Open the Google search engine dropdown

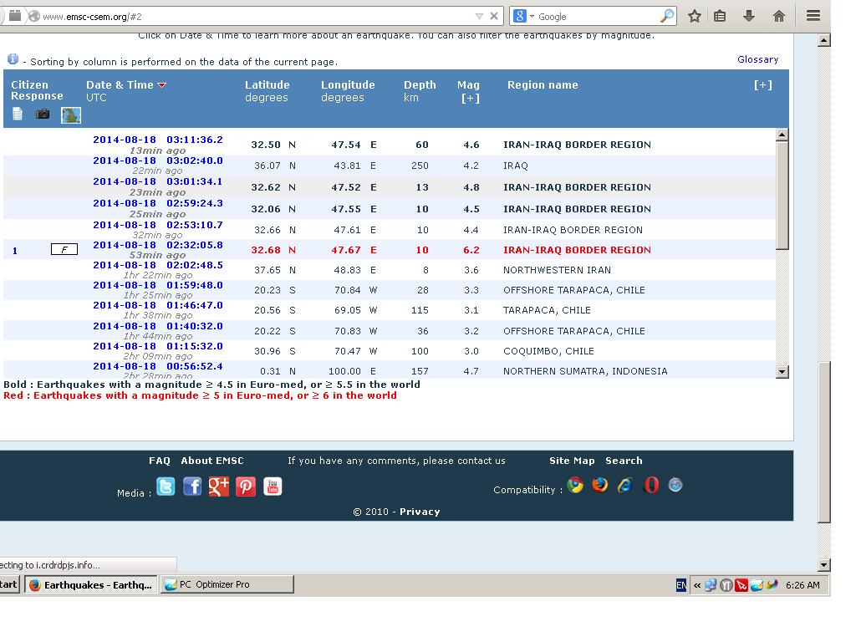524,16
